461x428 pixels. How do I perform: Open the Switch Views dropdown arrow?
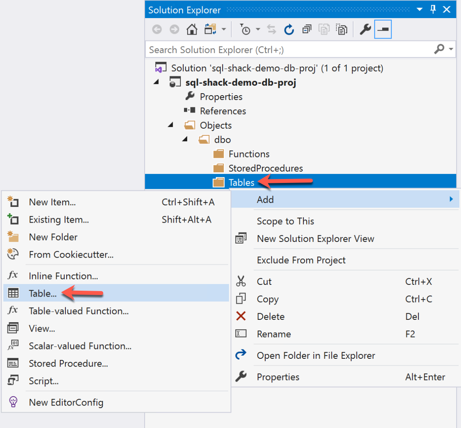[x=223, y=29]
